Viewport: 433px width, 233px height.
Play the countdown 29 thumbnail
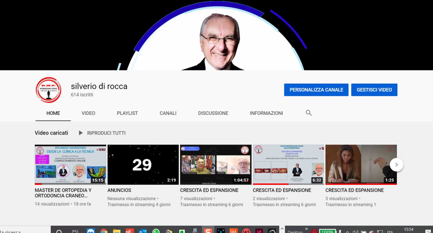click(x=143, y=165)
